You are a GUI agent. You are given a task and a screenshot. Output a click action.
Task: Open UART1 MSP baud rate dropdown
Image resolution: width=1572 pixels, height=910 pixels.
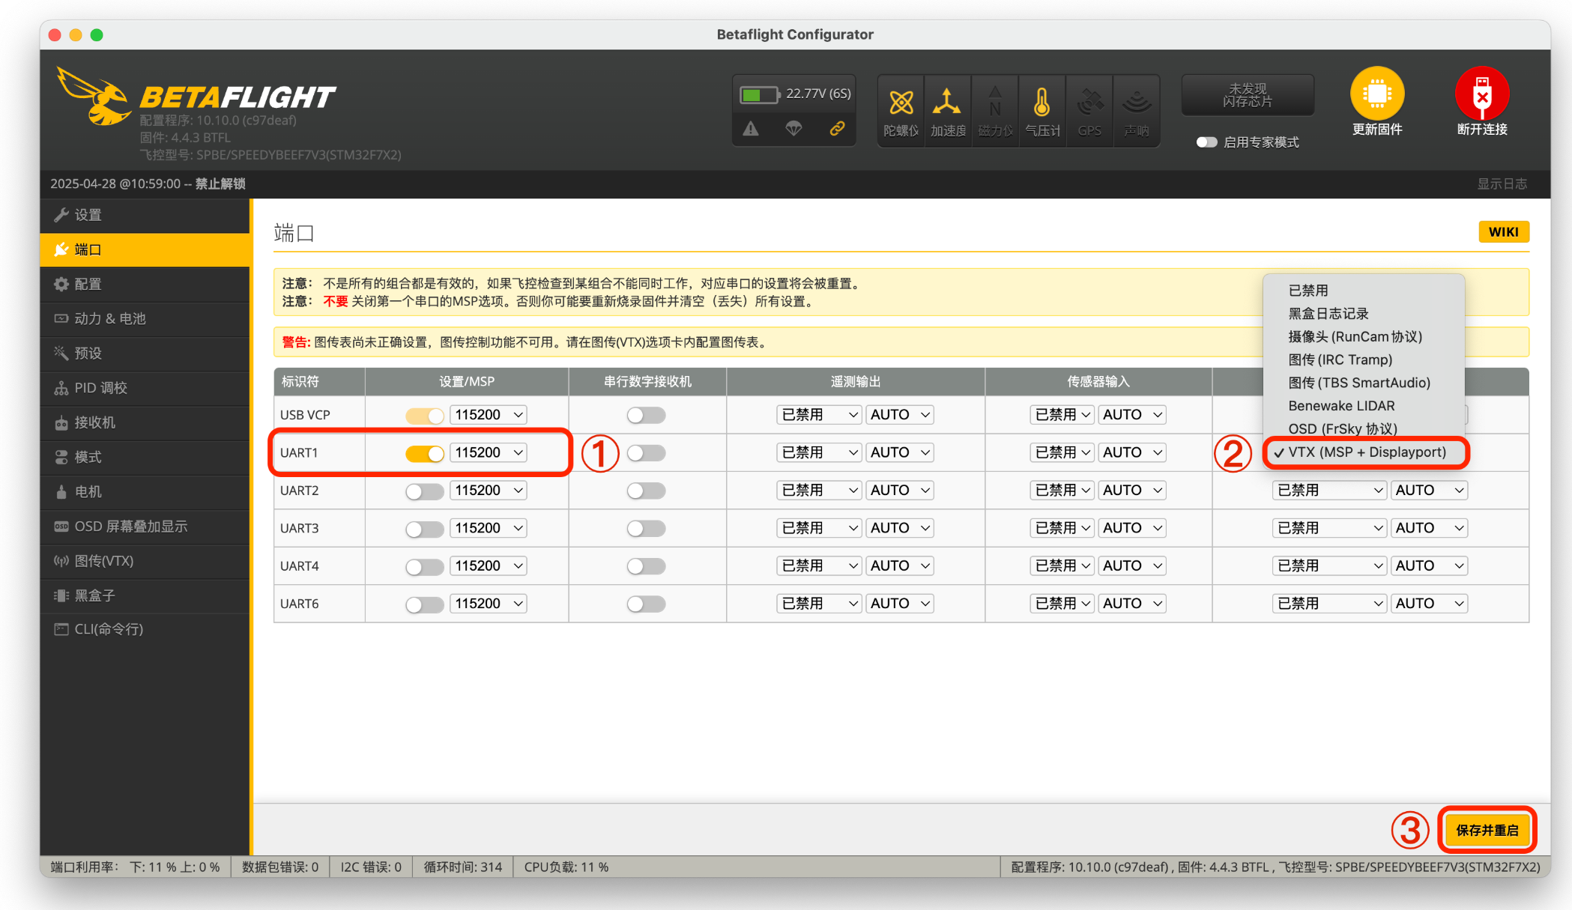489,452
